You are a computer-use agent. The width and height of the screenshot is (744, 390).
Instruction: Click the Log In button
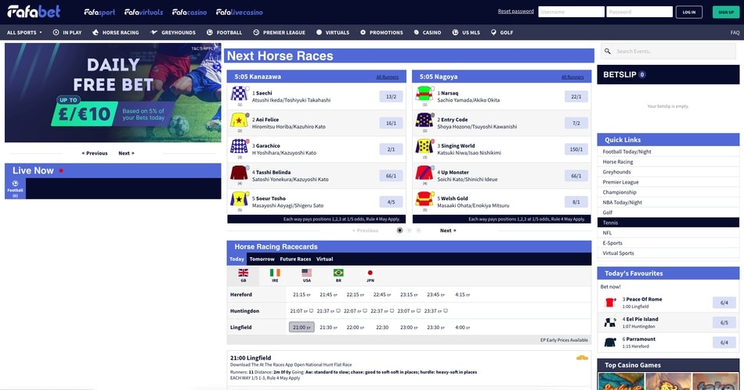(689, 12)
